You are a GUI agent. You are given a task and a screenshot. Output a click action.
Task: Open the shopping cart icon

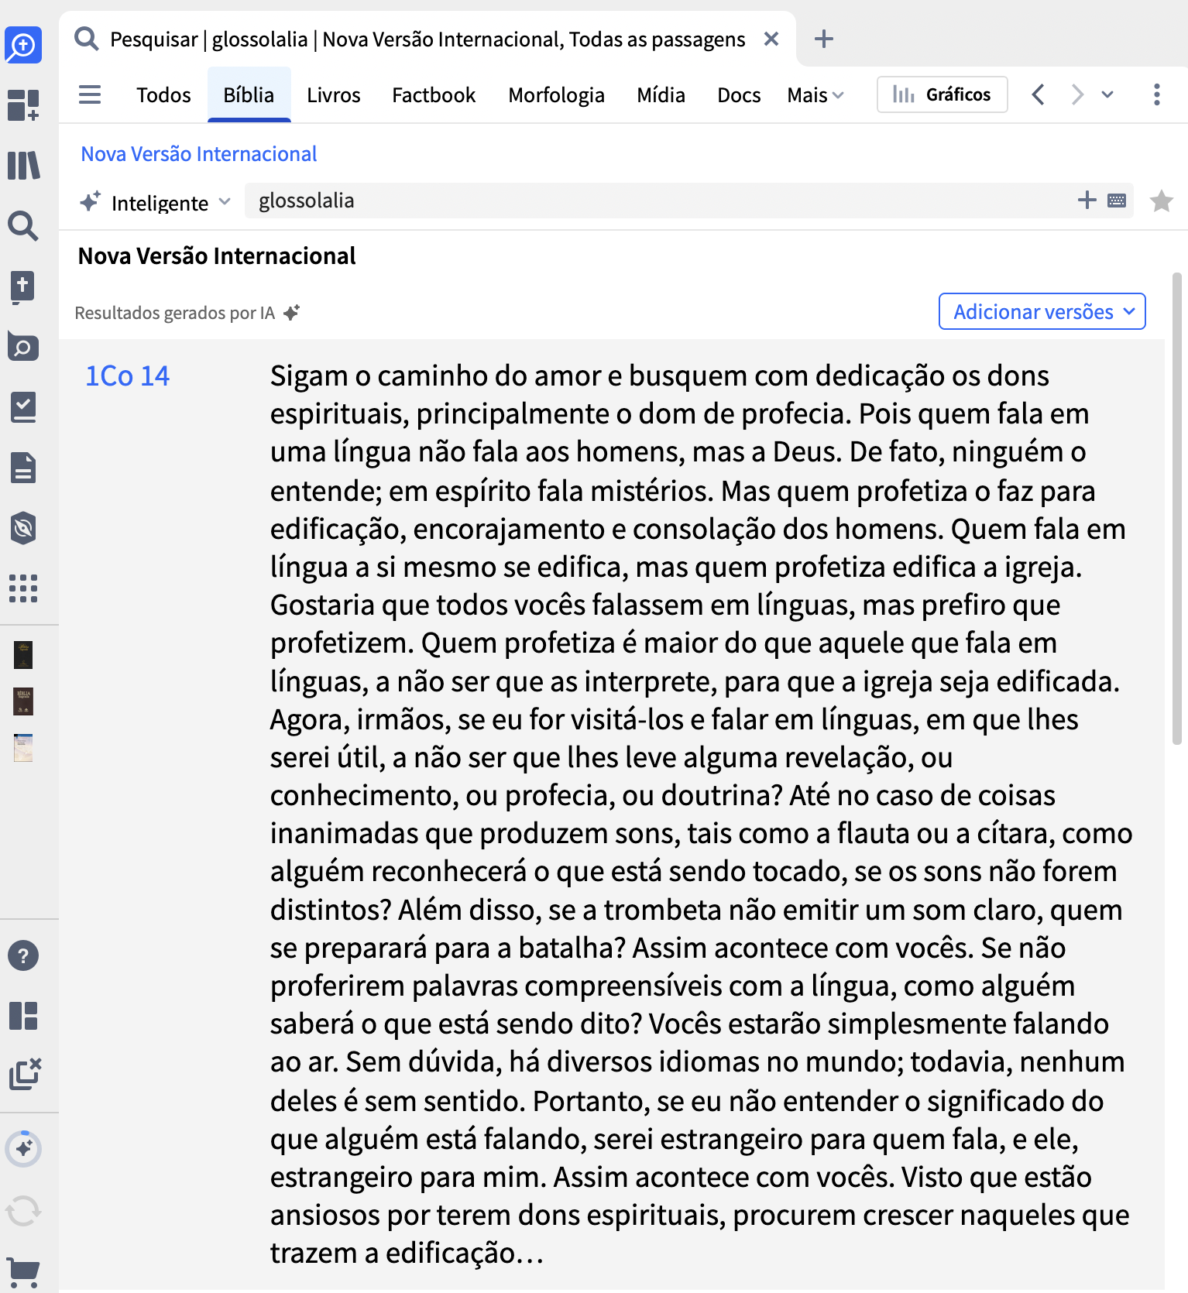click(23, 1271)
